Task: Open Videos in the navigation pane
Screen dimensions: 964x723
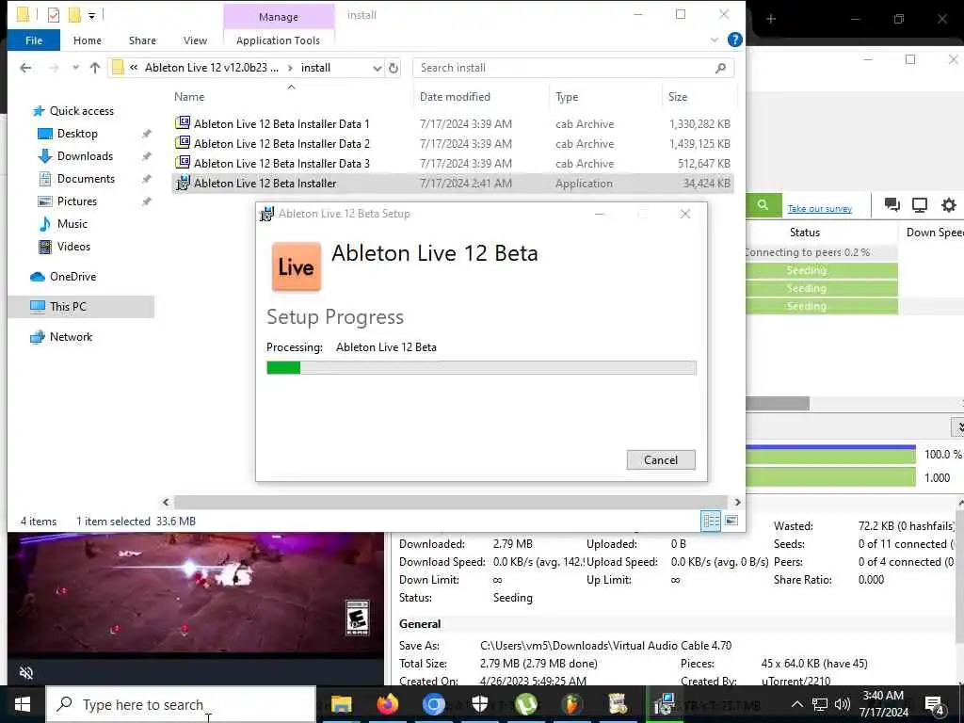Action: coord(73,247)
